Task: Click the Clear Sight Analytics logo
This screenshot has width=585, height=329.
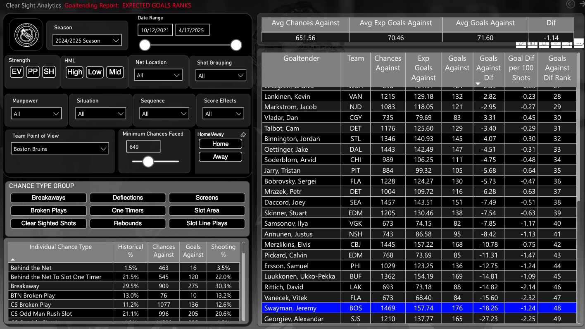Action: pyautogui.click(x=26, y=34)
